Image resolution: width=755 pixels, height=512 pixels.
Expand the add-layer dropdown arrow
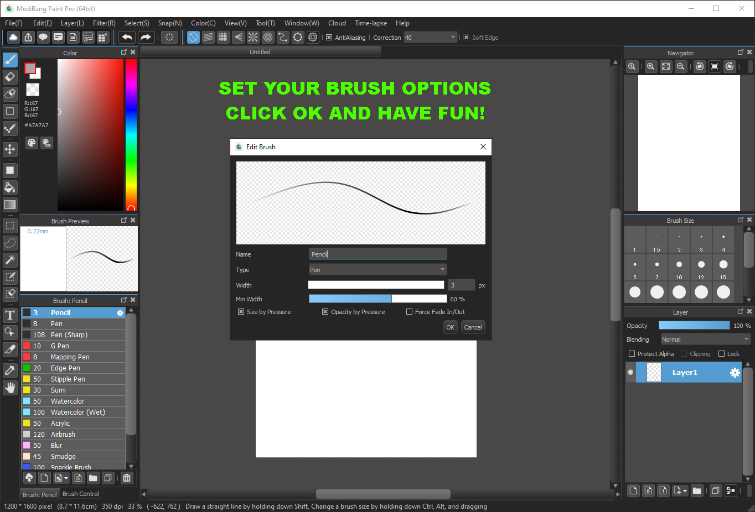point(685,491)
